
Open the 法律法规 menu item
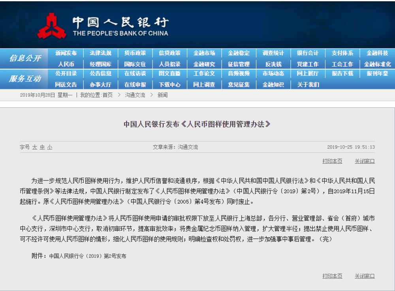coord(100,53)
